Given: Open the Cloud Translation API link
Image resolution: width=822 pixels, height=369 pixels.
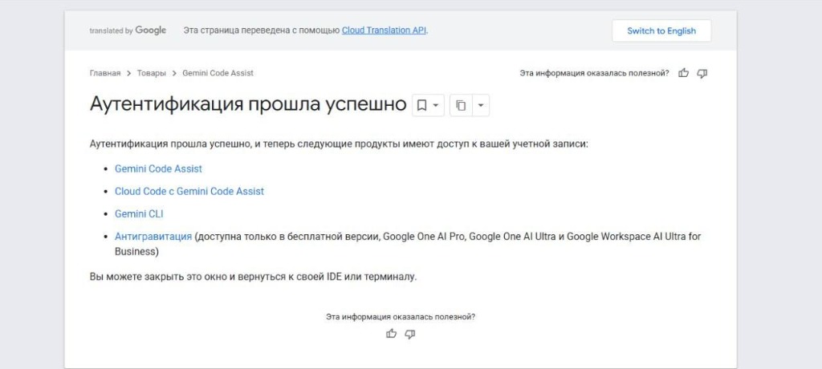Looking at the screenshot, I should click(x=384, y=30).
